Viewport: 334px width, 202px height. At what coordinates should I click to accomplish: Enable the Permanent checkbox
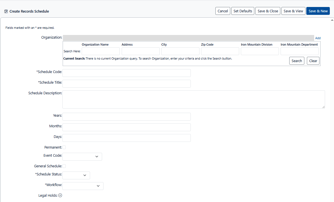[x=64, y=147]
